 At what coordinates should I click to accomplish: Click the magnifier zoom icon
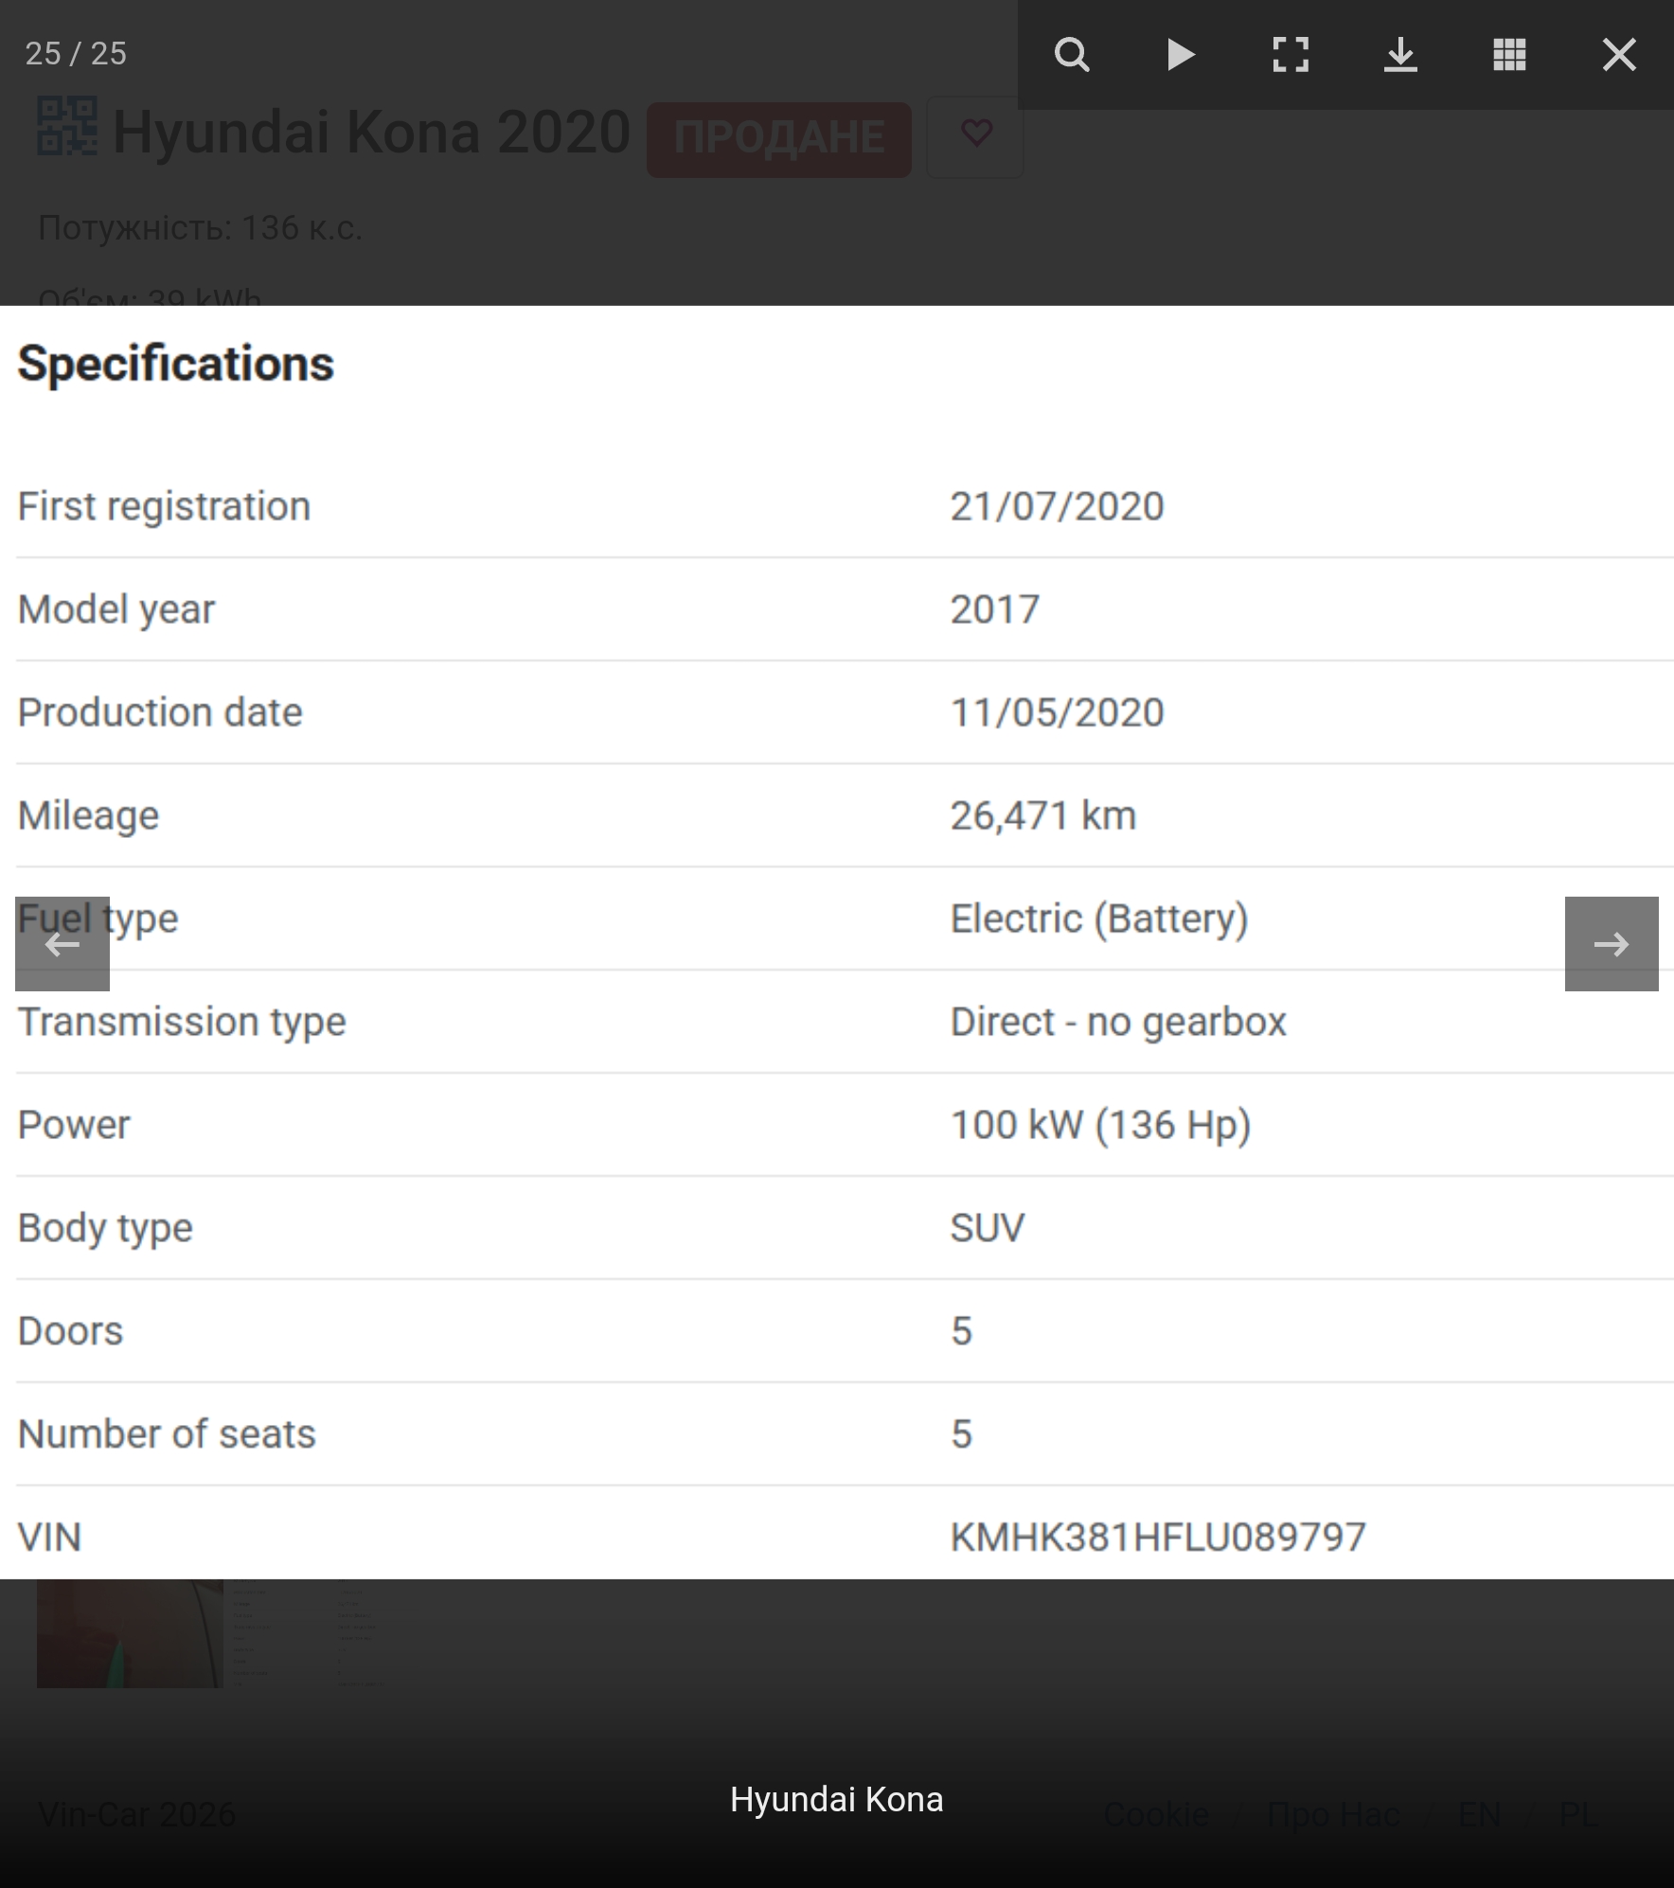click(x=1072, y=55)
